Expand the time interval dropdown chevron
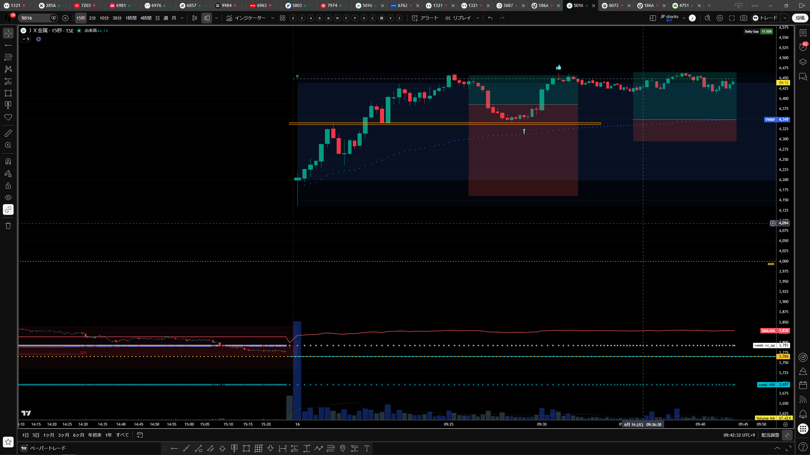This screenshot has height=455, width=810. pyautogui.click(x=182, y=18)
